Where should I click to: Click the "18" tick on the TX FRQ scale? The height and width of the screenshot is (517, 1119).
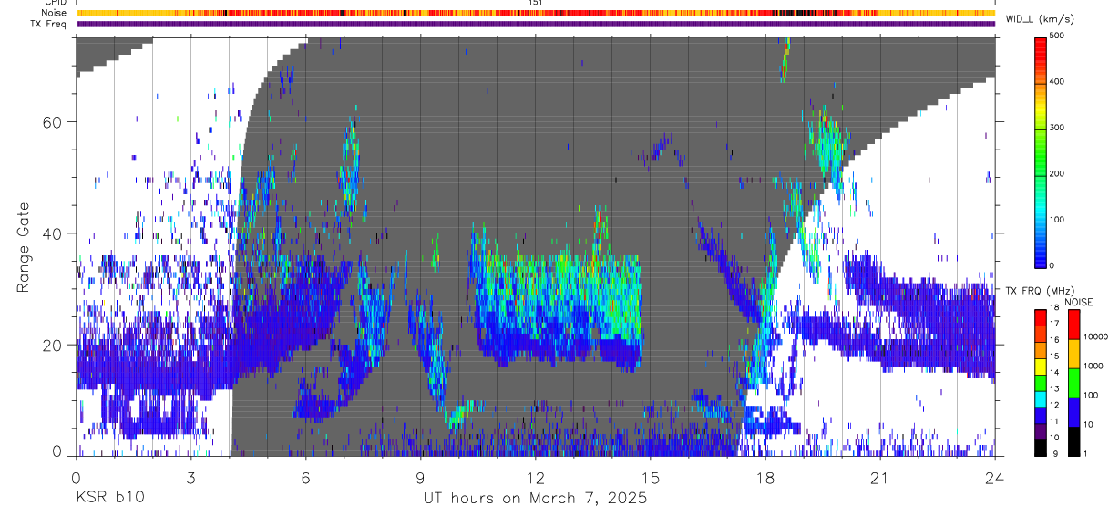pos(1054,307)
